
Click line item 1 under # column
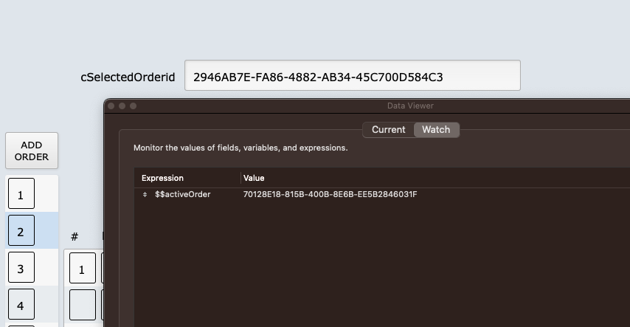click(x=82, y=269)
